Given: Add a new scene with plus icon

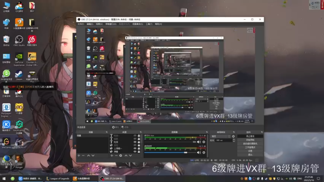Looking at the screenshot, I should [x=79, y=156].
